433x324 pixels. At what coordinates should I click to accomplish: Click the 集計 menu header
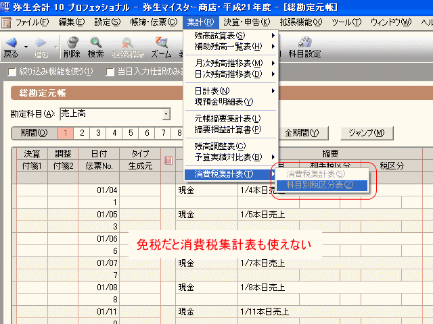click(200, 22)
